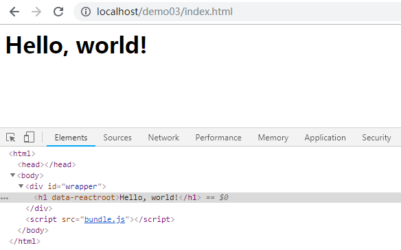Reload the current page
The width and height of the screenshot is (401, 250).
point(58,12)
